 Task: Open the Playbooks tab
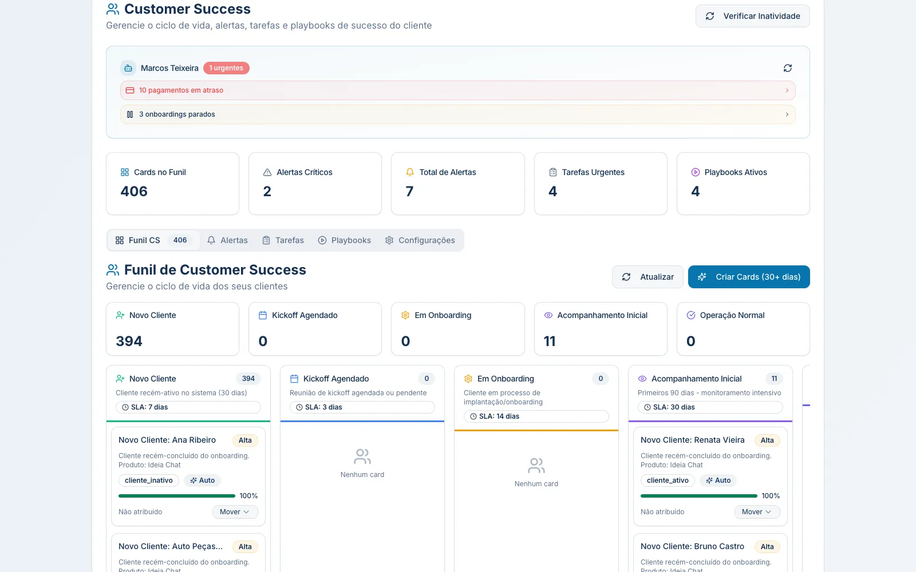345,240
